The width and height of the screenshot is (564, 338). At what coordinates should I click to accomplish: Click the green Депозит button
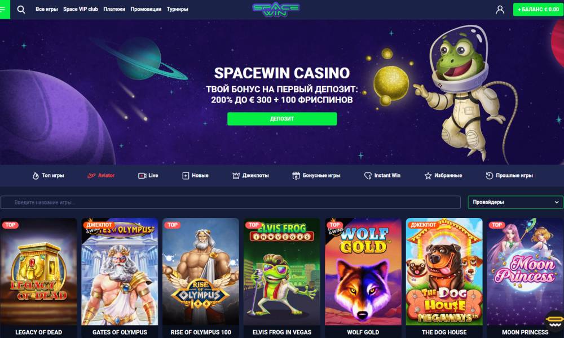pos(282,119)
